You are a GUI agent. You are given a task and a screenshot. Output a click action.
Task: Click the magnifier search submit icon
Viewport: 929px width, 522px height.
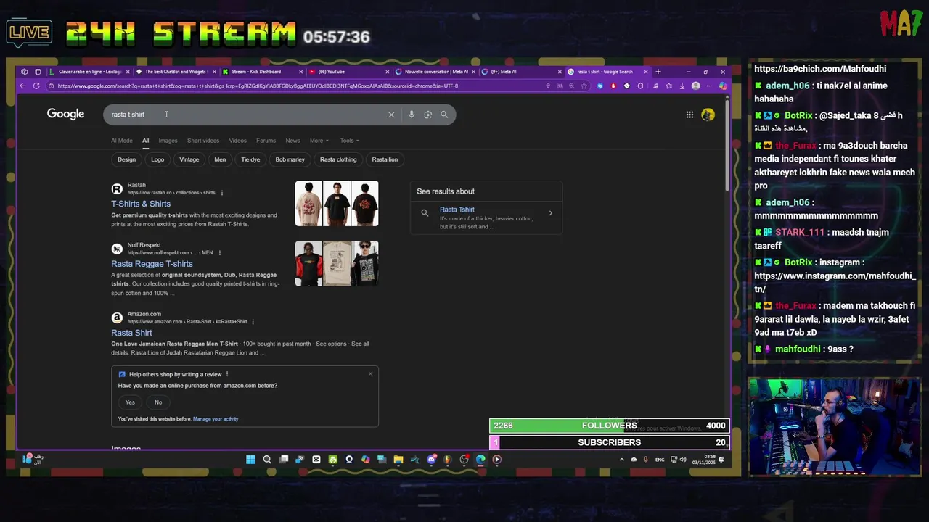444,115
